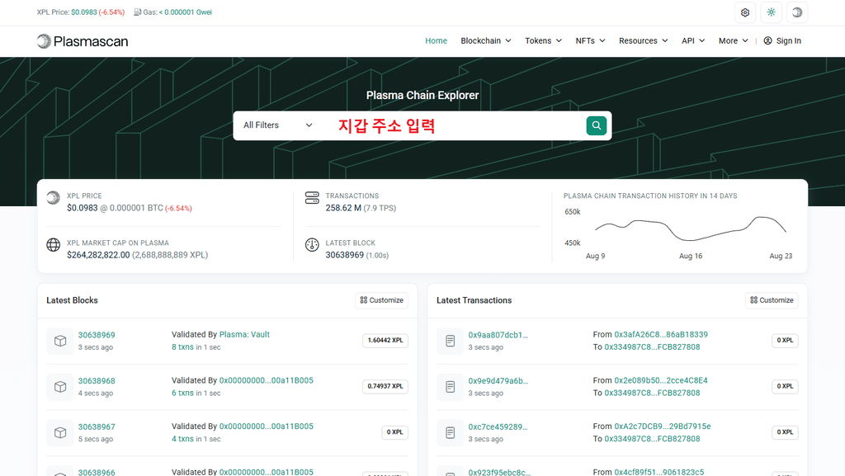Image resolution: width=845 pixels, height=476 pixels.
Task: Open transaction 0x9aa807dcb1...
Action: pyautogui.click(x=498, y=335)
